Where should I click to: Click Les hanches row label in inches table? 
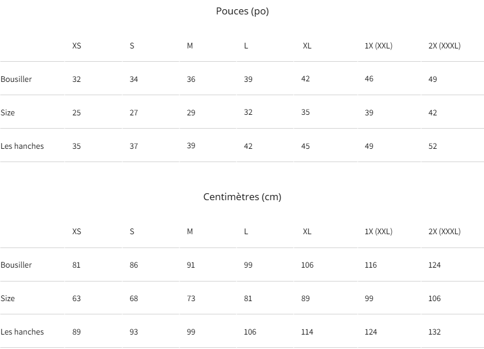pos(22,146)
